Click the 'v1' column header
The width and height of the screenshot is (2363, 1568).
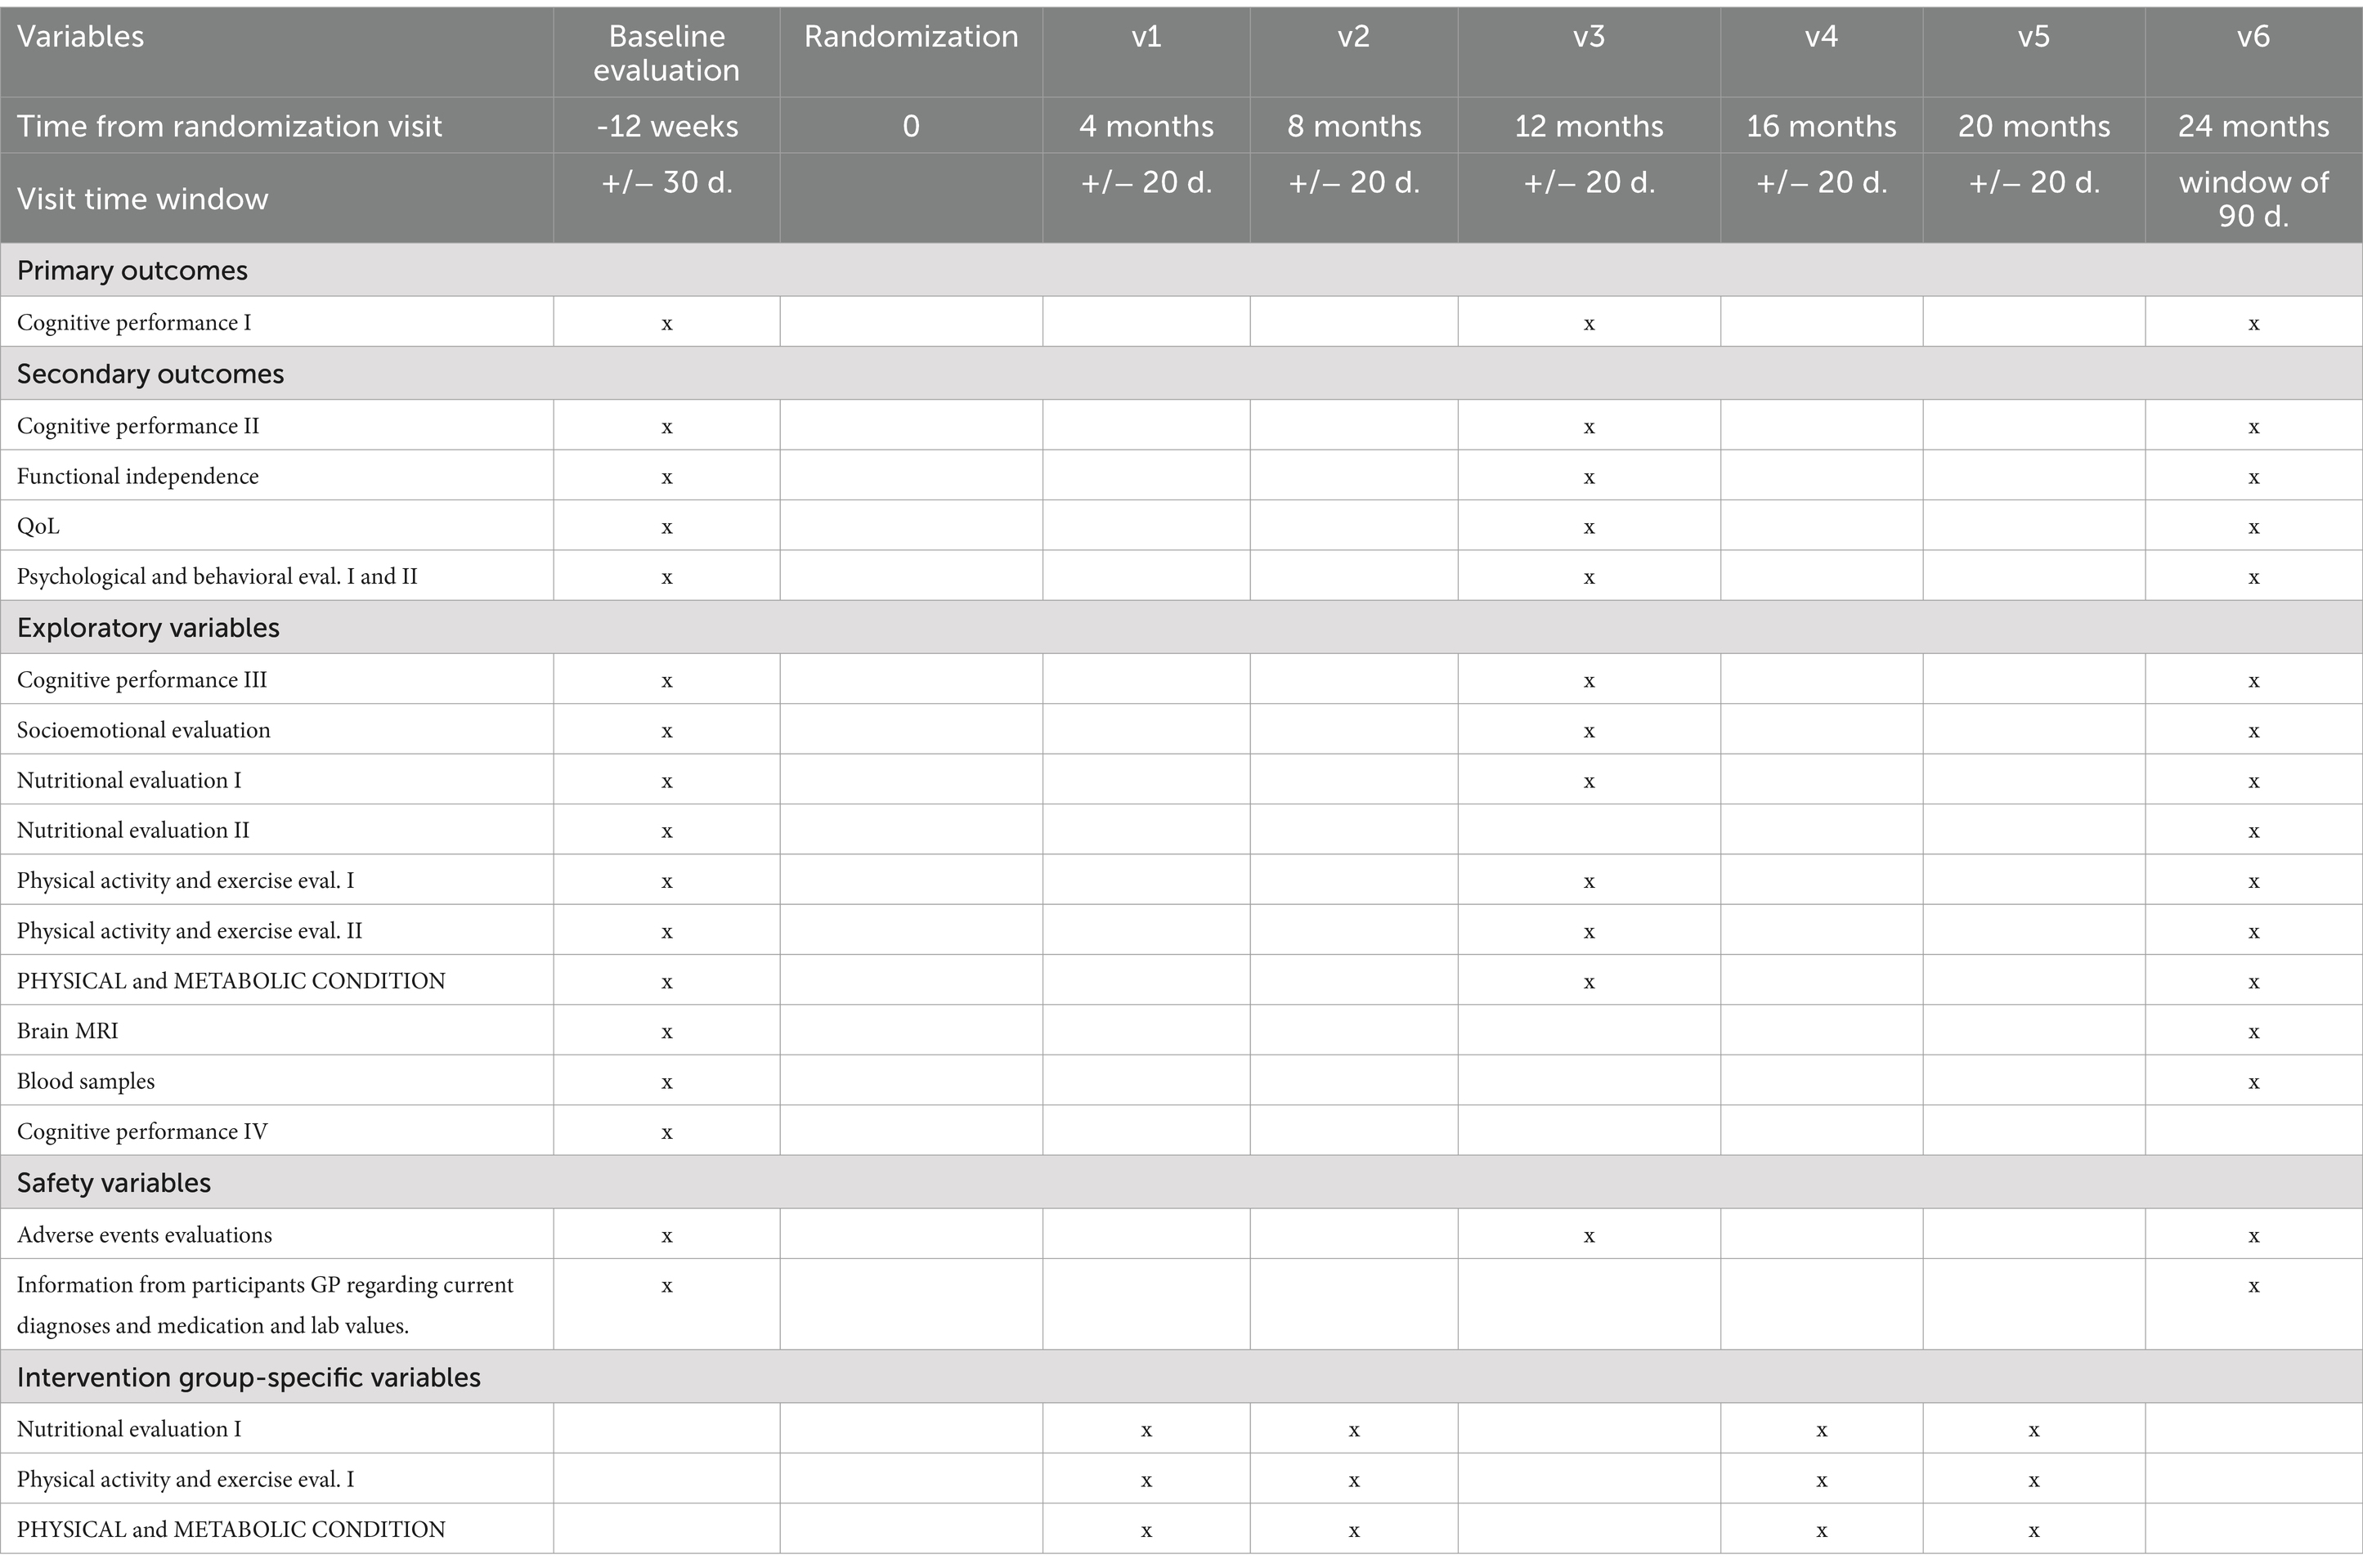[1146, 52]
